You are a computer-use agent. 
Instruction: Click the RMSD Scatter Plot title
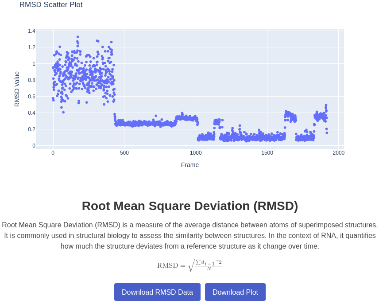pyautogui.click(x=51, y=5)
